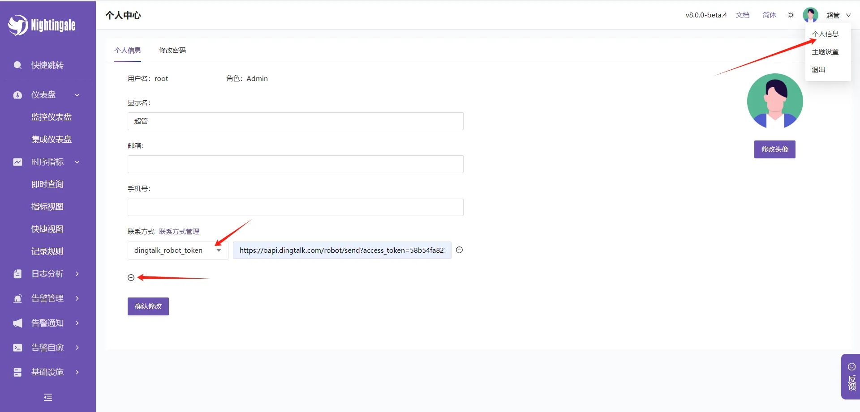Collapse the sidebar using bottom menu icon
The height and width of the screenshot is (412, 860).
48,397
